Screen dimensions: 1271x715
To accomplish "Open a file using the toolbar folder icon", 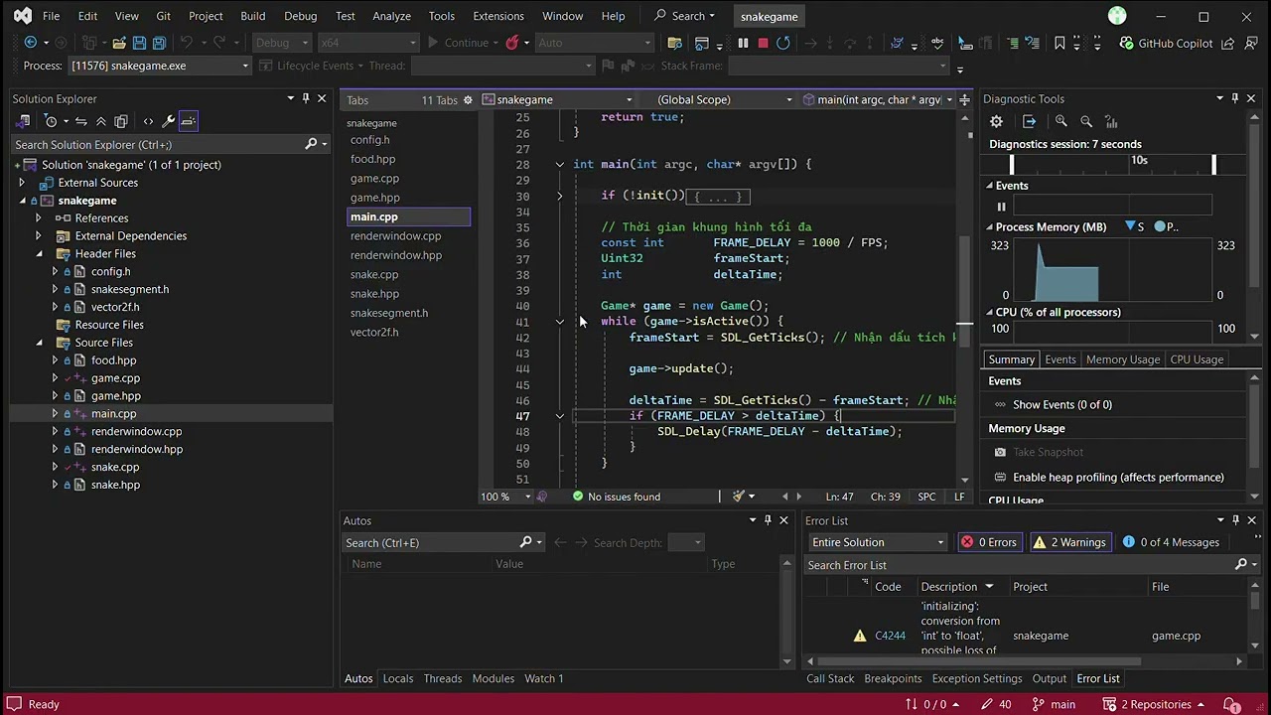I will 119,43.
